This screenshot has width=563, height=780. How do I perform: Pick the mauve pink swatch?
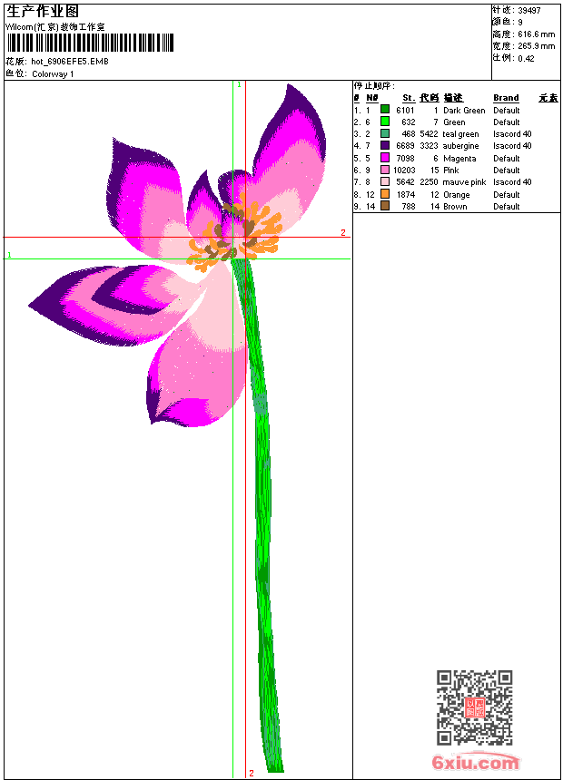pyautogui.click(x=385, y=181)
